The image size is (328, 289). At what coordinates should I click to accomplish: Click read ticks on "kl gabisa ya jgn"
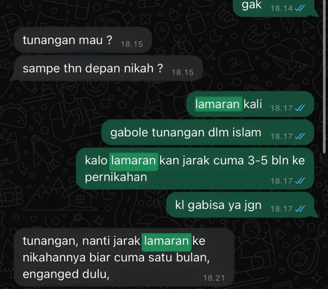(x=299, y=209)
